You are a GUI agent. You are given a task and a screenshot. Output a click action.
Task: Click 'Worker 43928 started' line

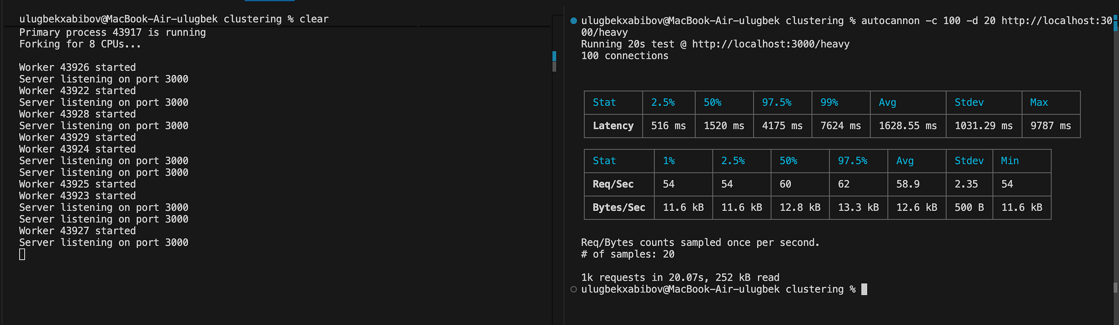click(x=77, y=114)
